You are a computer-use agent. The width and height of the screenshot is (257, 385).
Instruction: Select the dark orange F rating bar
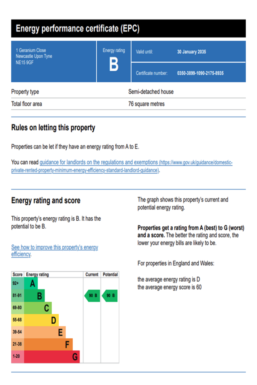[49, 344]
